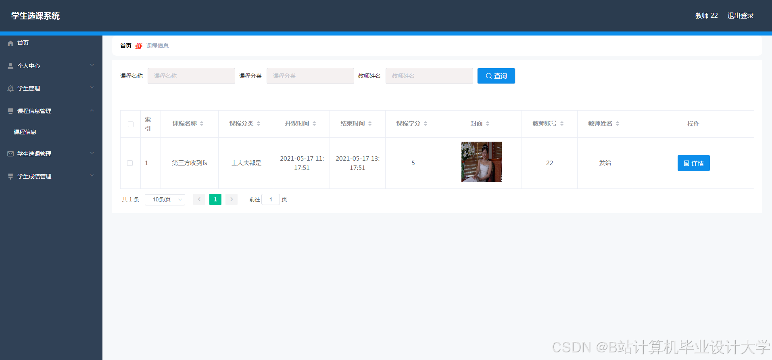This screenshot has width=772, height=360.
Task: Click the 查询 search button
Action: click(x=496, y=76)
